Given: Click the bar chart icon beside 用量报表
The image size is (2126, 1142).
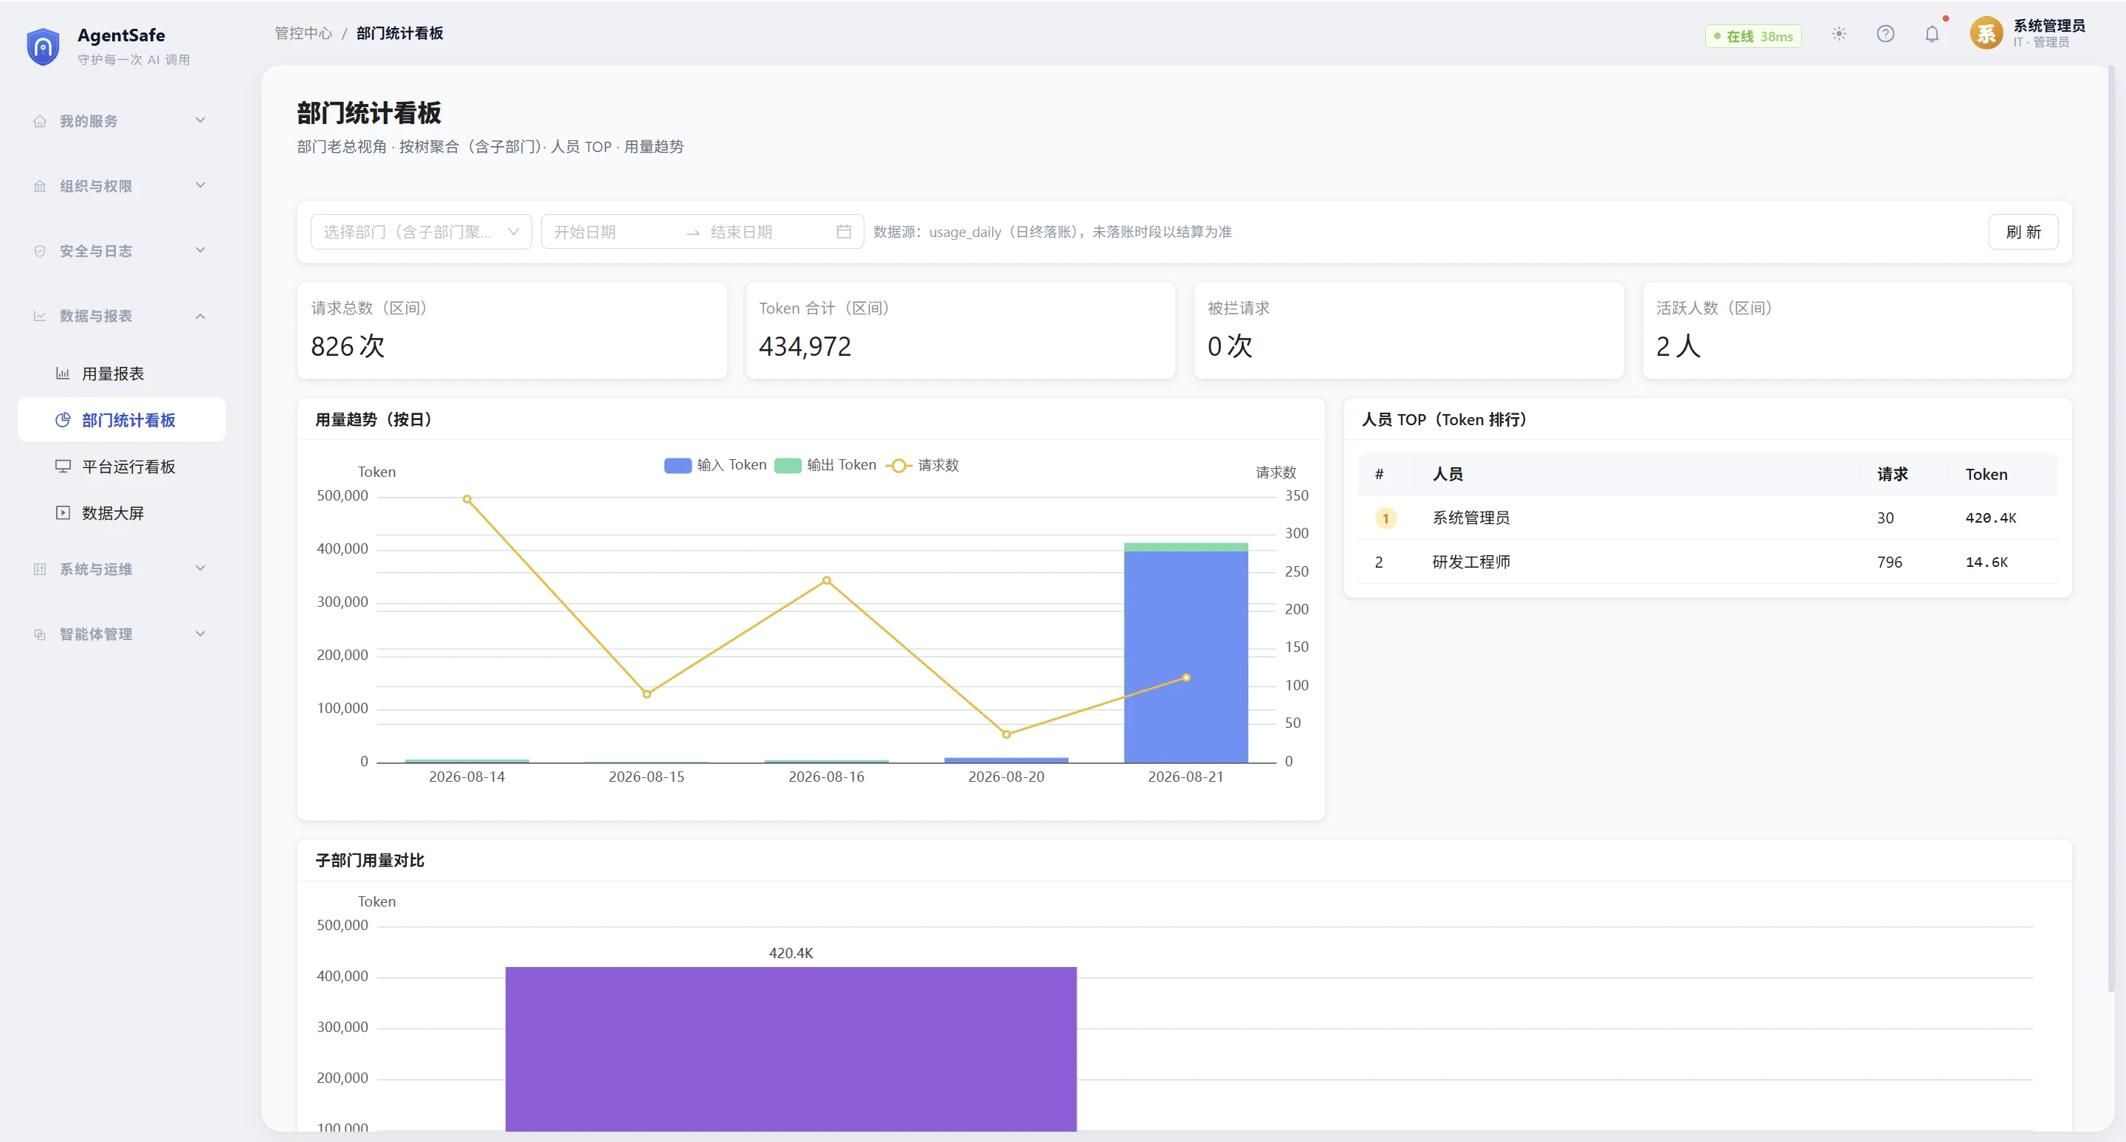Looking at the screenshot, I should [63, 374].
